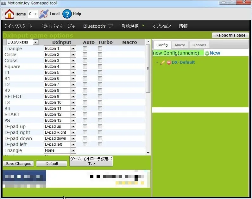Click the MotioninJoy title bar app icon
252x199 pixels.
(x=3, y=3)
